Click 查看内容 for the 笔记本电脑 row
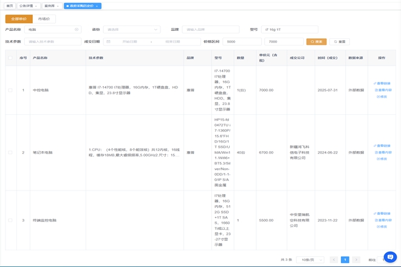The width and height of the screenshot is (401, 267). click(383, 152)
